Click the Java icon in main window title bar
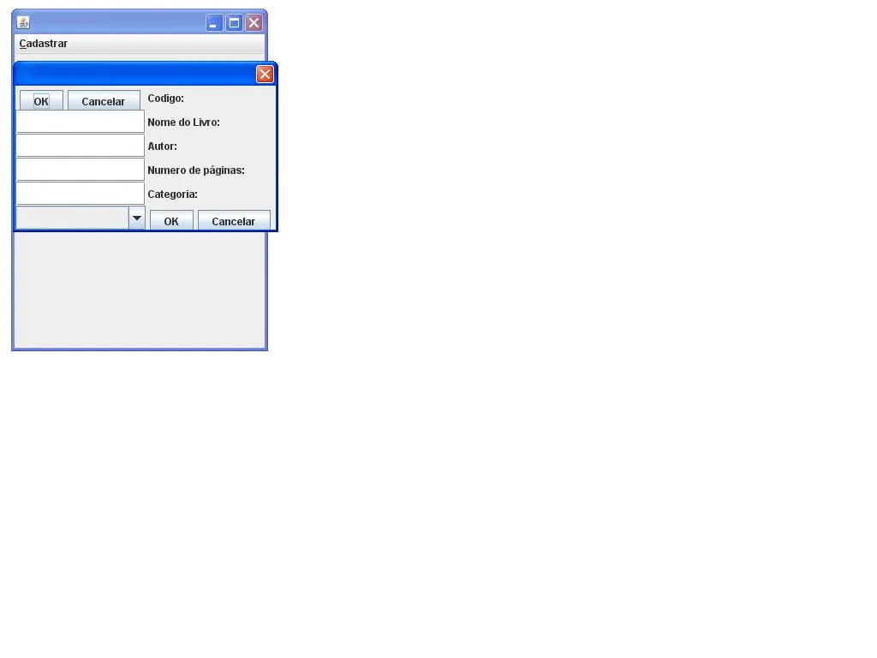The width and height of the screenshot is (877, 658). (x=23, y=22)
